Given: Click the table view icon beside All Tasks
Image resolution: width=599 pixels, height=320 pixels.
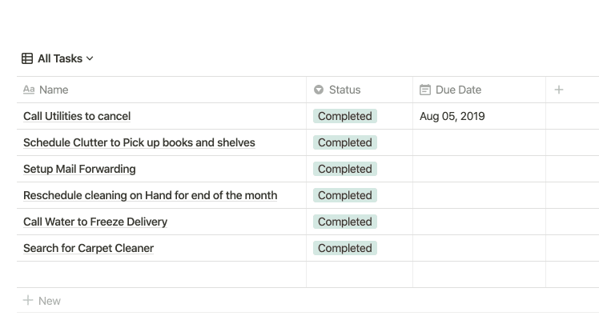Looking at the screenshot, I should (x=27, y=58).
